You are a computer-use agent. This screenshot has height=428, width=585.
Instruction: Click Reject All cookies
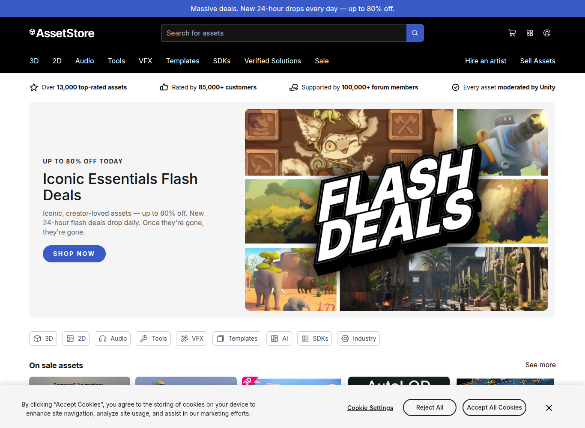click(x=430, y=407)
